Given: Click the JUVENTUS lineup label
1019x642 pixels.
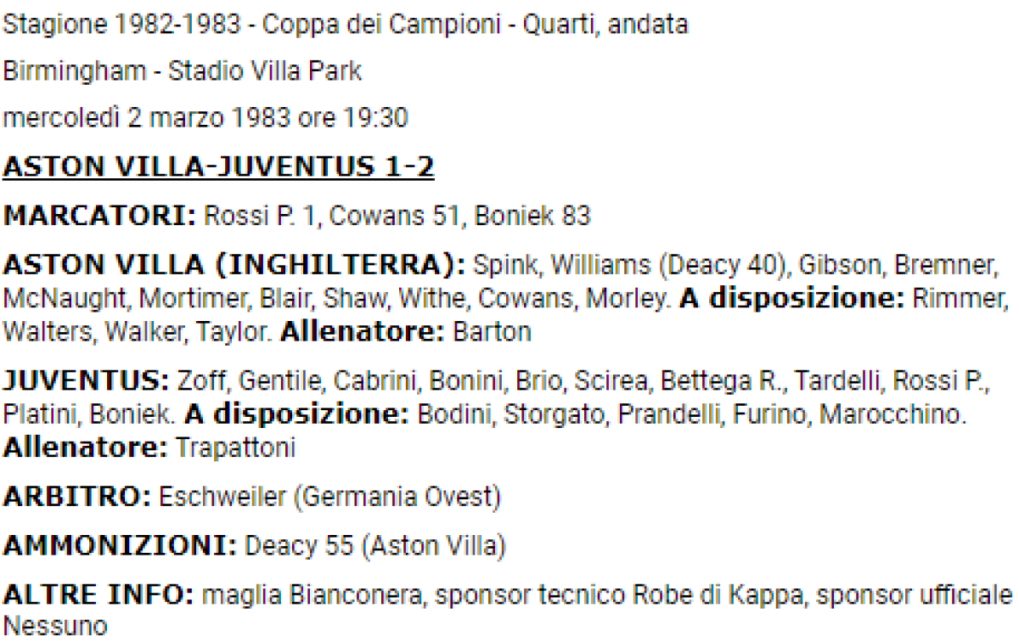Looking at the screenshot, I should click(87, 381).
